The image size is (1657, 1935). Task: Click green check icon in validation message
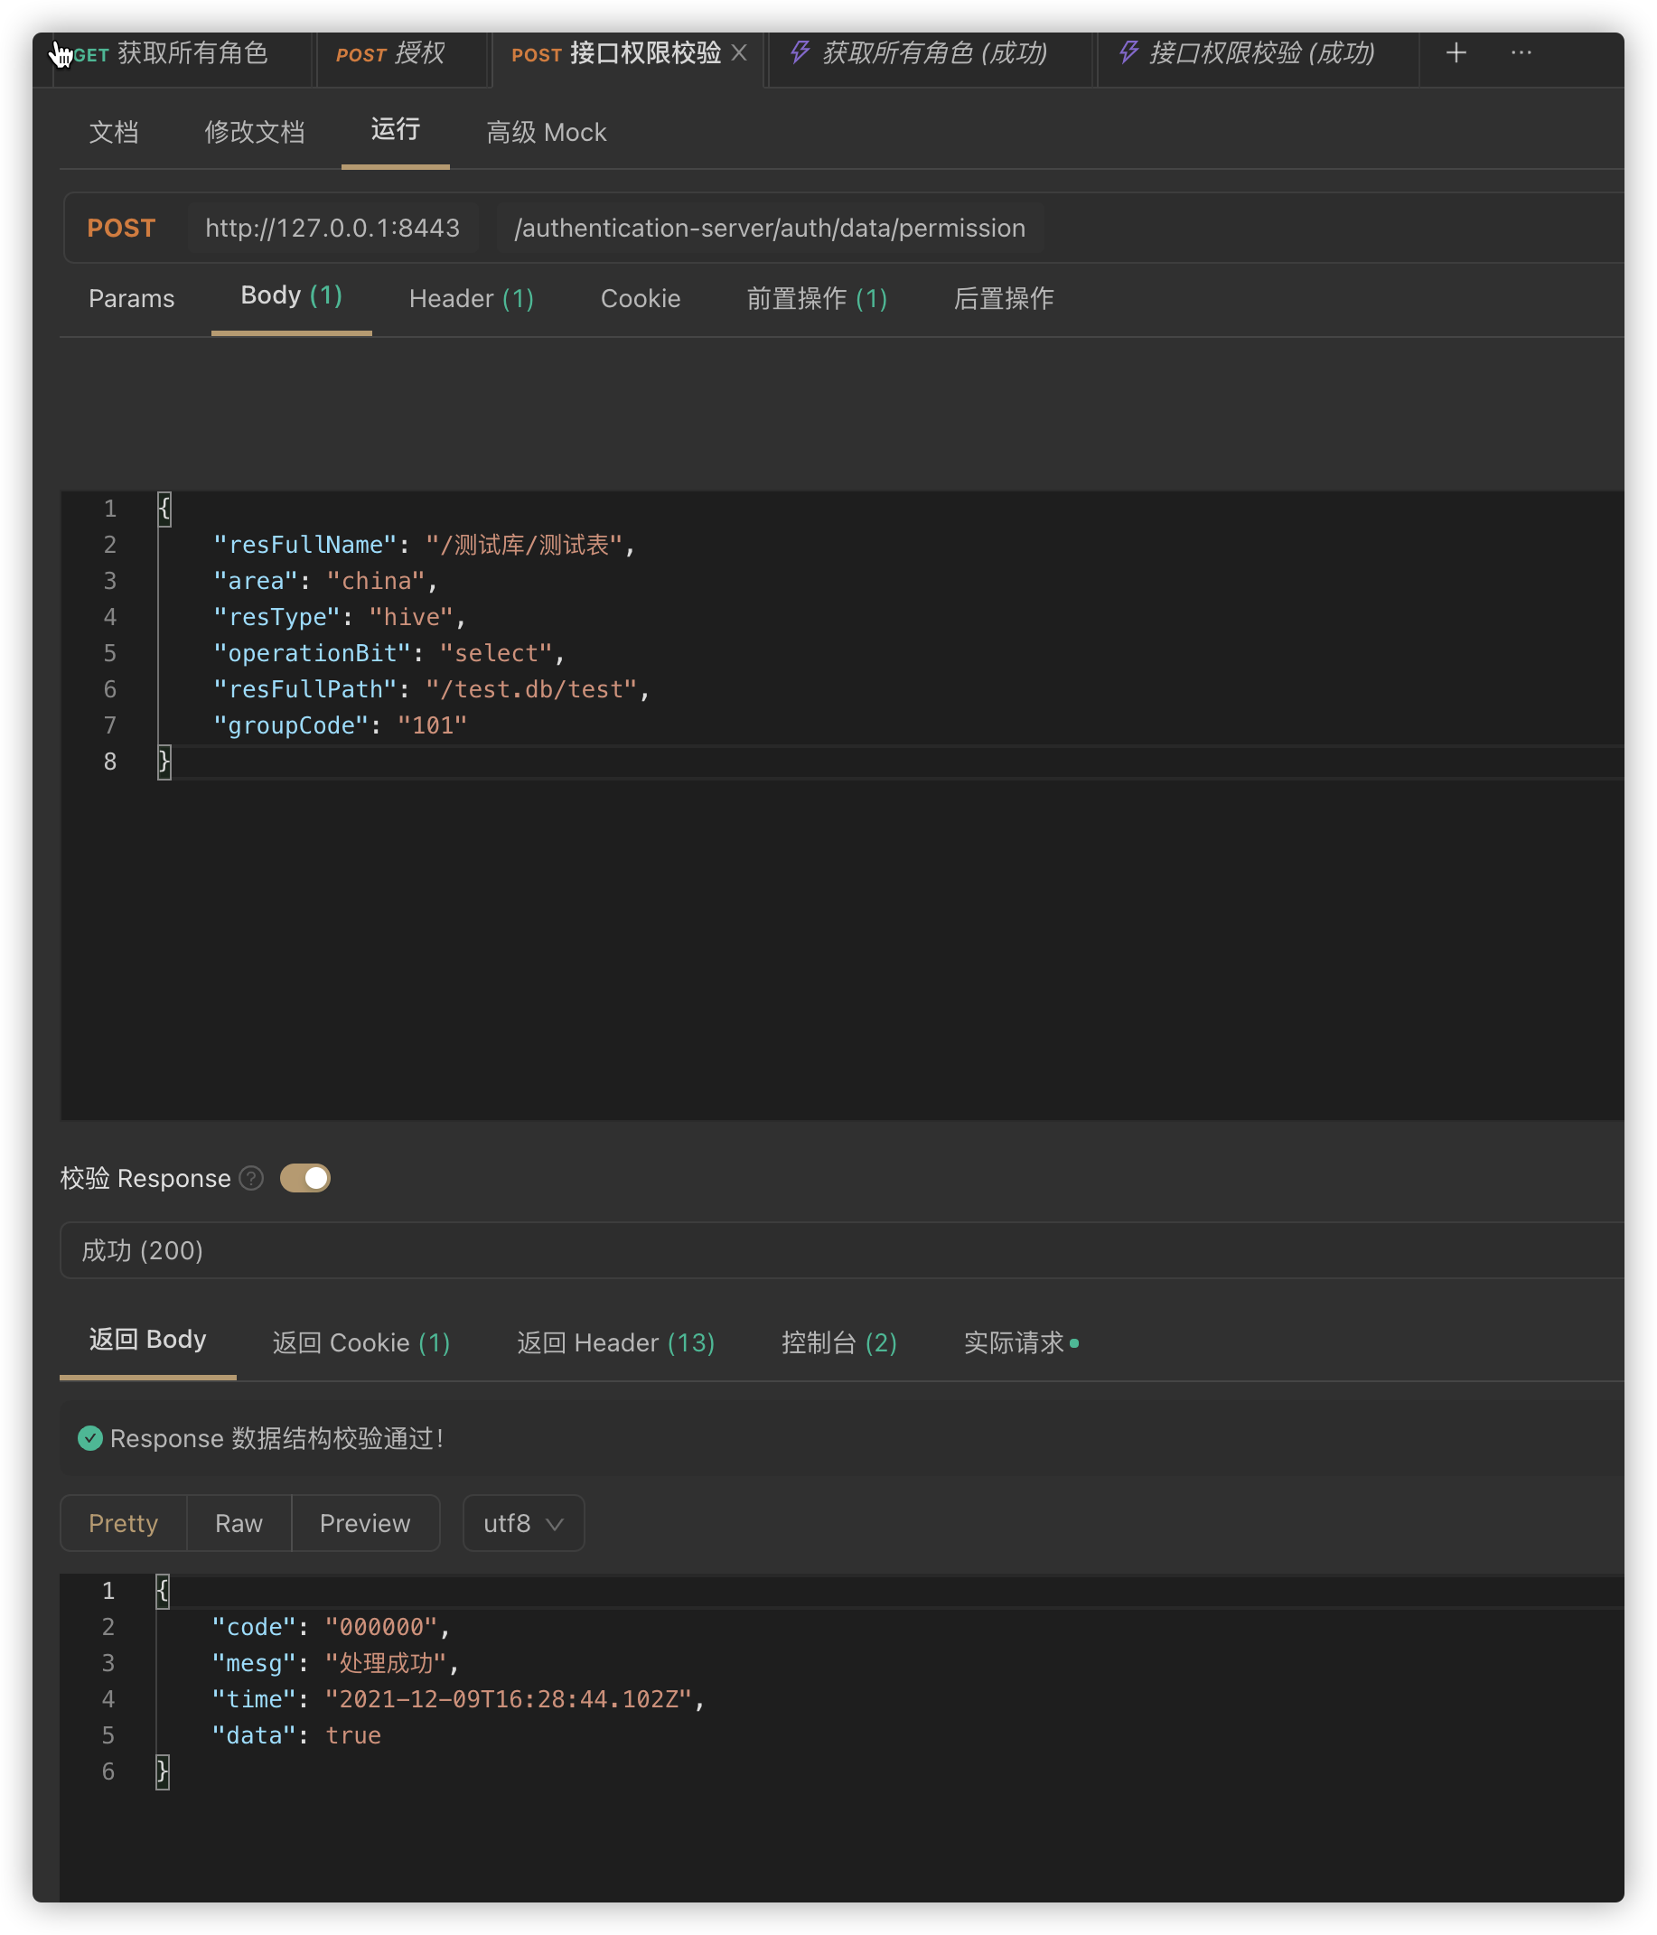pyautogui.click(x=90, y=1438)
